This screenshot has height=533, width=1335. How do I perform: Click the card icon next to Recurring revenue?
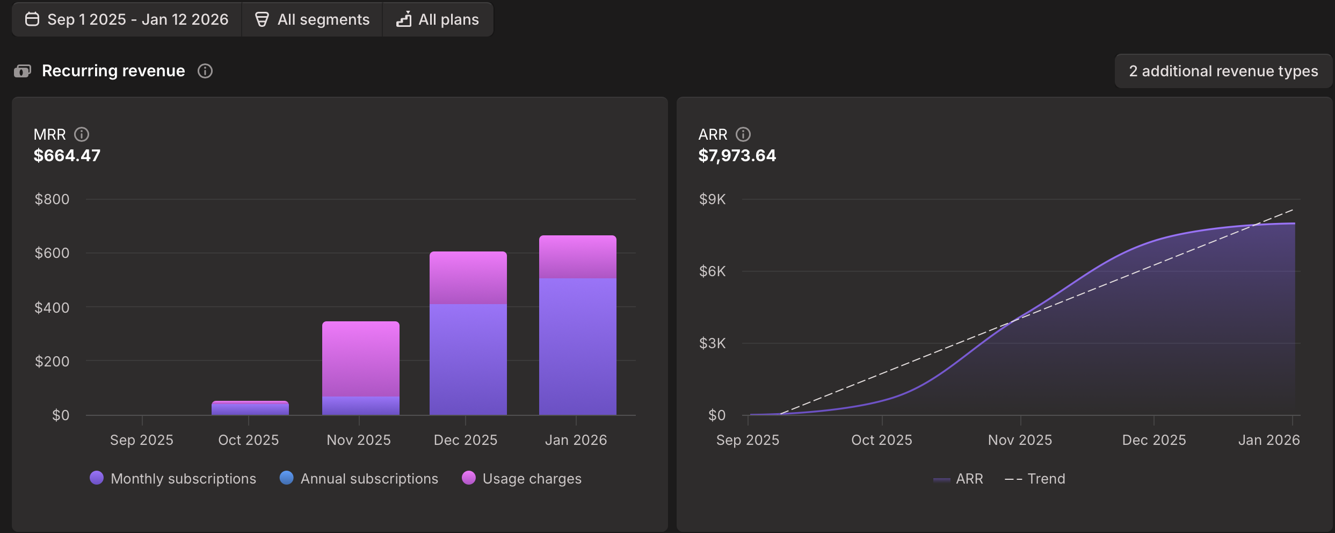(22, 70)
